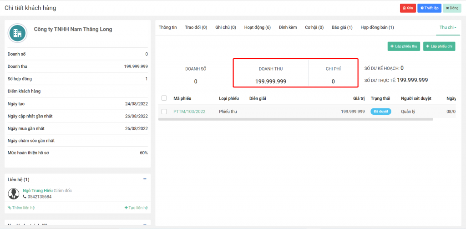This screenshot has height=229, width=466.
Task: Go to the Báo giá (1) tab
Action: coord(342,28)
